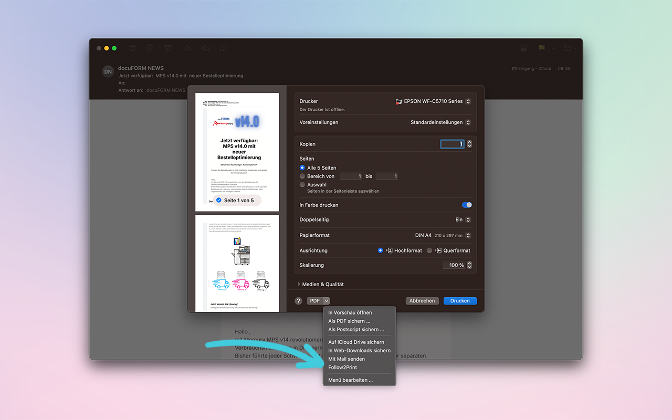Click the Drucken button

(x=460, y=301)
